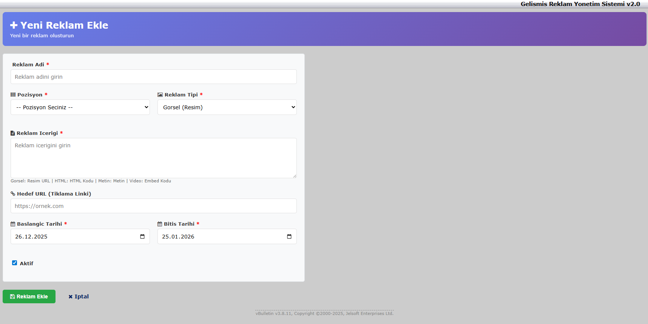Click the grid icon next to Pozisyon
The image size is (648, 324).
pyautogui.click(x=13, y=95)
